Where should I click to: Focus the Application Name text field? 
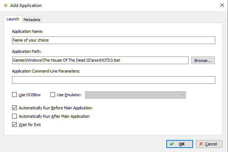point(113,40)
